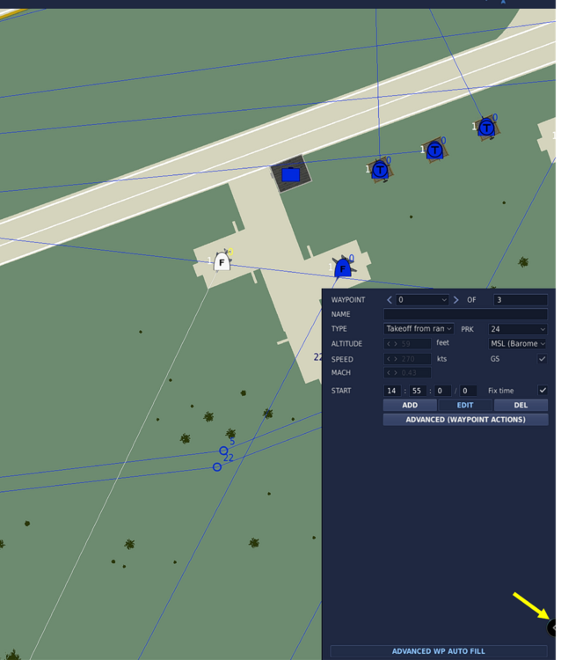The width and height of the screenshot is (561, 660).
Task: Open the MSL altitude reference dropdown
Action: point(518,344)
